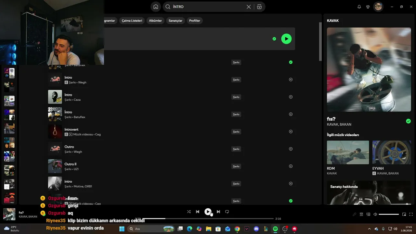Open artist Wegh under the Intro song

click(x=82, y=83)
